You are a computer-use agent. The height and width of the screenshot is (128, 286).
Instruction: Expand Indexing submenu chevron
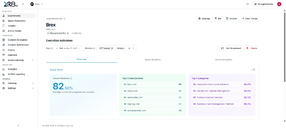(33, 83)
